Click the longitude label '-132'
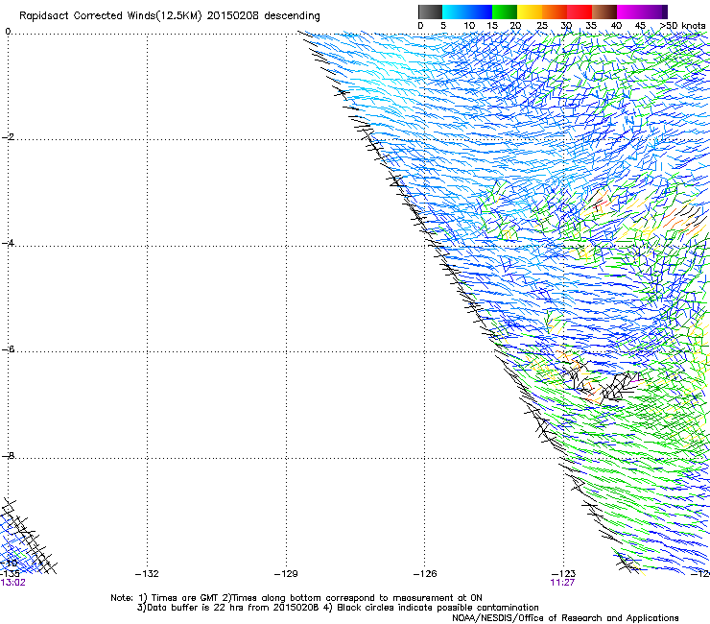The image size is (710, 624). [x=147, y=574]
